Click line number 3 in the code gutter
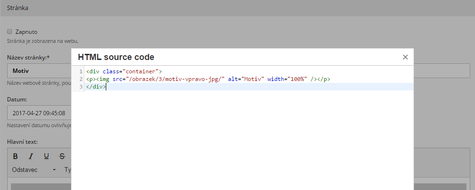This screenshot has width=475, height=190. [81, 87]
